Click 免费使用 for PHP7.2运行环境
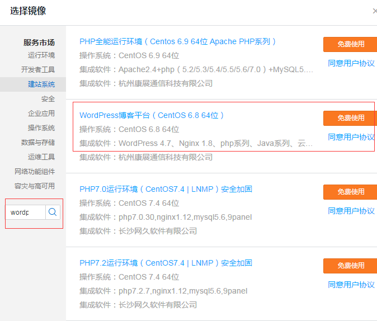This screenshot has width=377, height=321. point(350,266)
